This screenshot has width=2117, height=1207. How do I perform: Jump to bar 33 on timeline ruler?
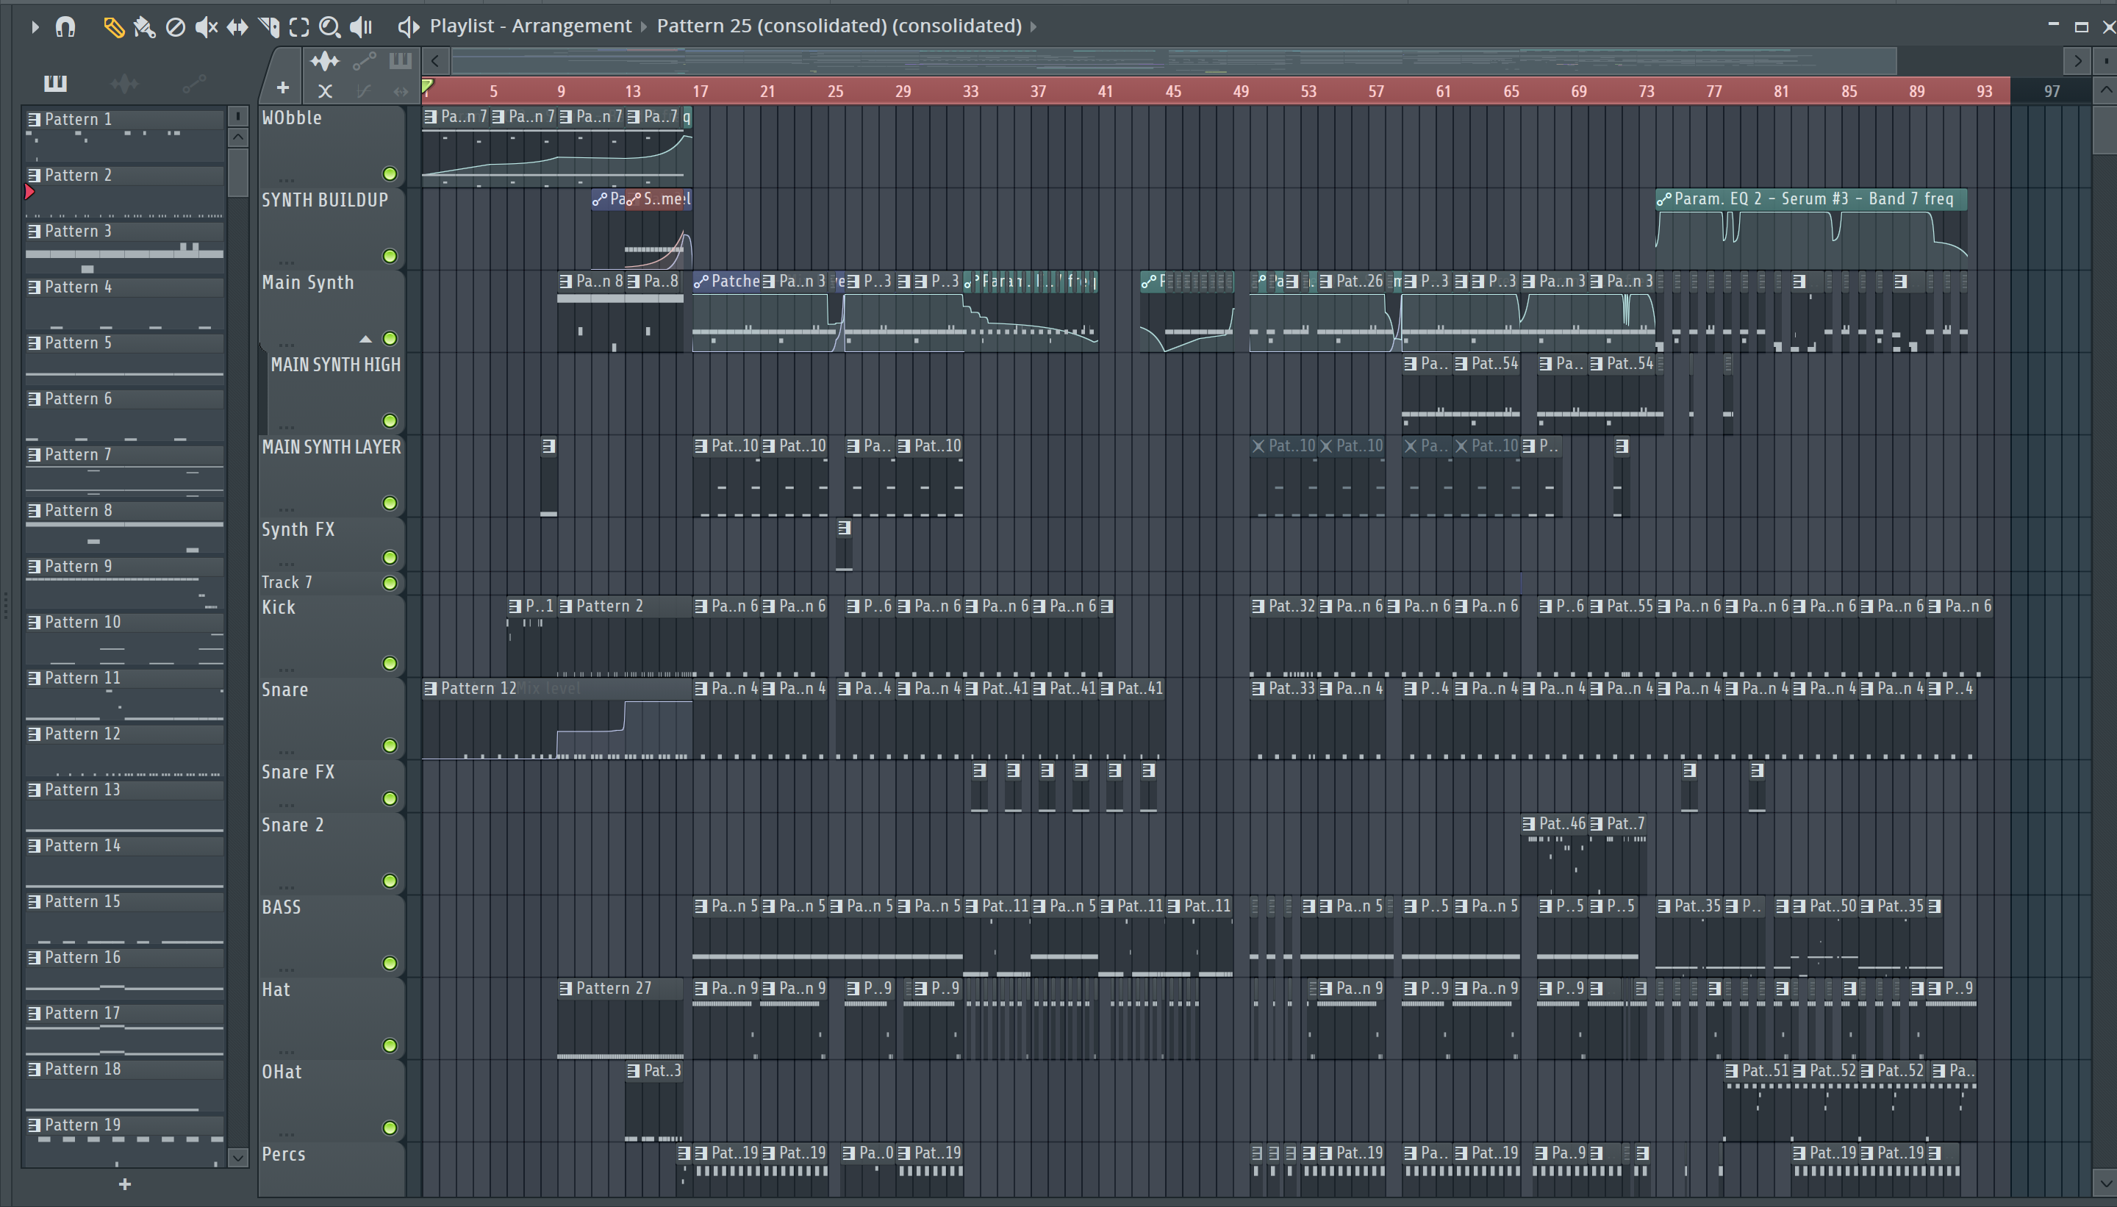[970, 91]
